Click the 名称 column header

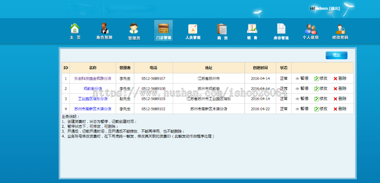coord(92,68)
